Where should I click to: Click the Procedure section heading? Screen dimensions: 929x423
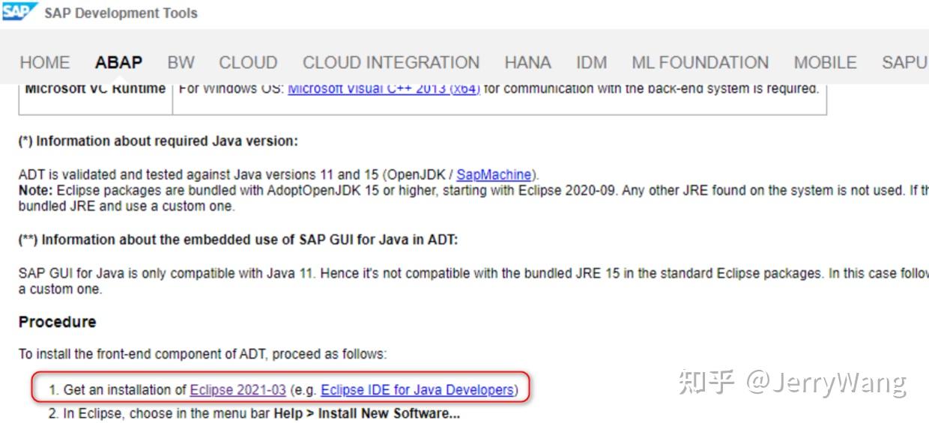click(58, 322)
